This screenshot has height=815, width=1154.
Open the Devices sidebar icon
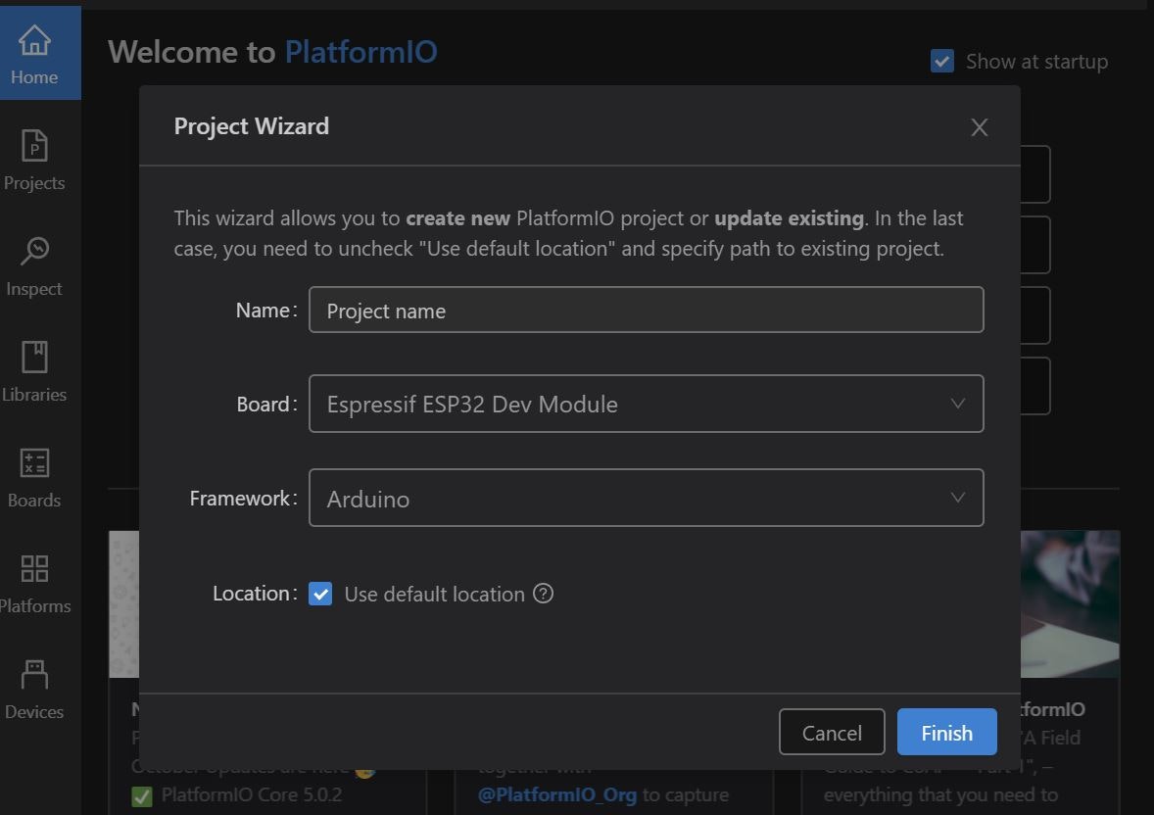pyautogui.click(x=34, y=689)
